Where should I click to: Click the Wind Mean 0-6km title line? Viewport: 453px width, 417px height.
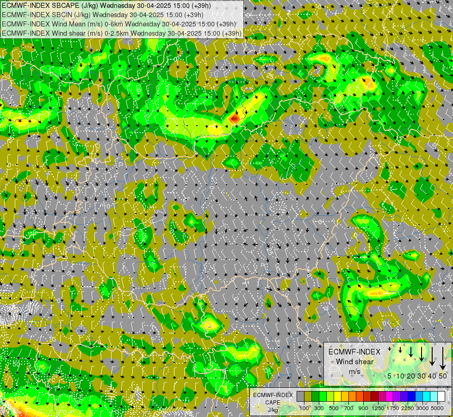click(119, 24)
